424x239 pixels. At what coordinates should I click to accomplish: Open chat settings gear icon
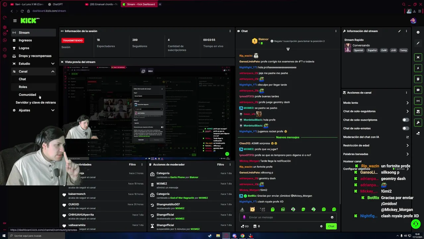point(321,226)
